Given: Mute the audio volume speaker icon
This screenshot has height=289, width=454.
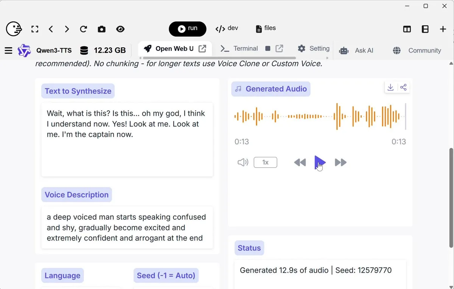Looking at the screenshot, I should click(x=243, y=162).
